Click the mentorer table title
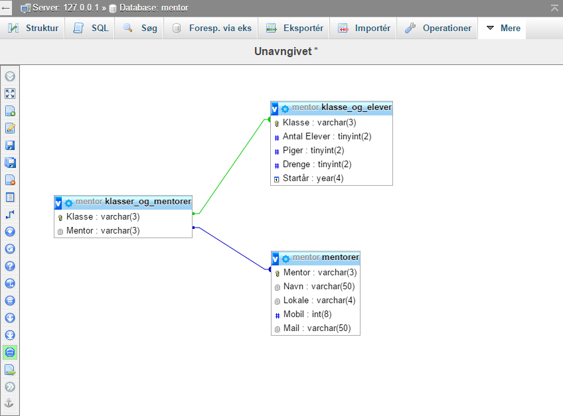The image size is (563, 416). pos(326,257)
